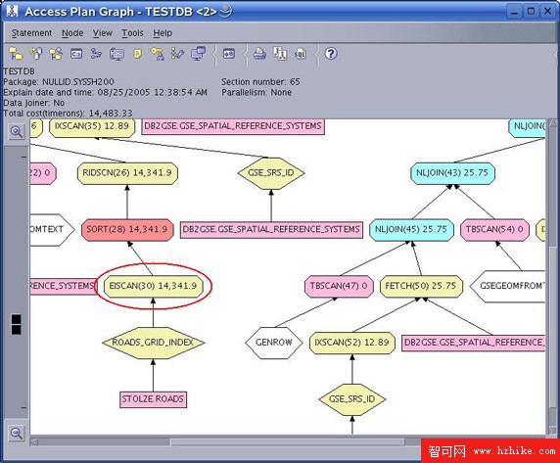Screen dimensions: 560x463
Task: Zoom in with magnifier plus icon
Action: pos(17,132)
